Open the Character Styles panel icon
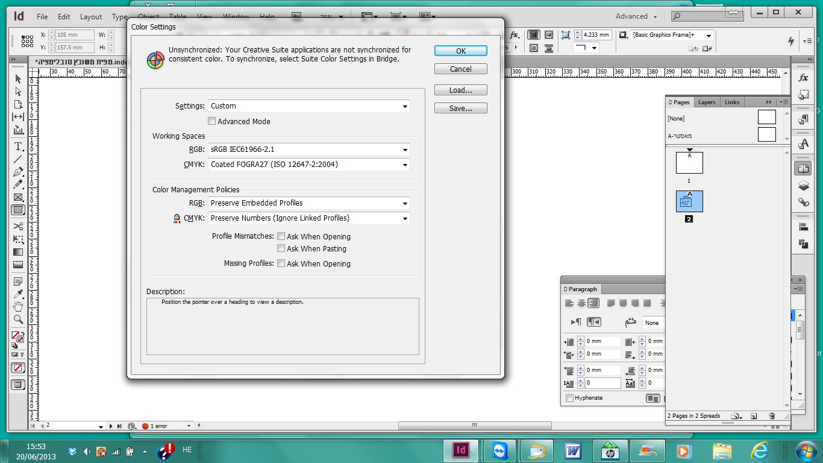 point(803,143)
